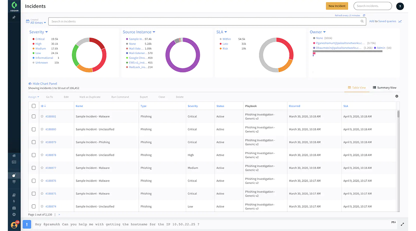Open the incidents table settings gear icon
The width and height of the screenshot is (416, 231).
[397, 96]
